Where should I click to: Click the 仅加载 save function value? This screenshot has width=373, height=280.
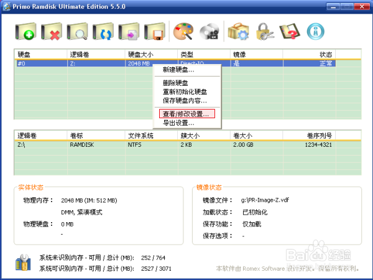coord(252,224)
